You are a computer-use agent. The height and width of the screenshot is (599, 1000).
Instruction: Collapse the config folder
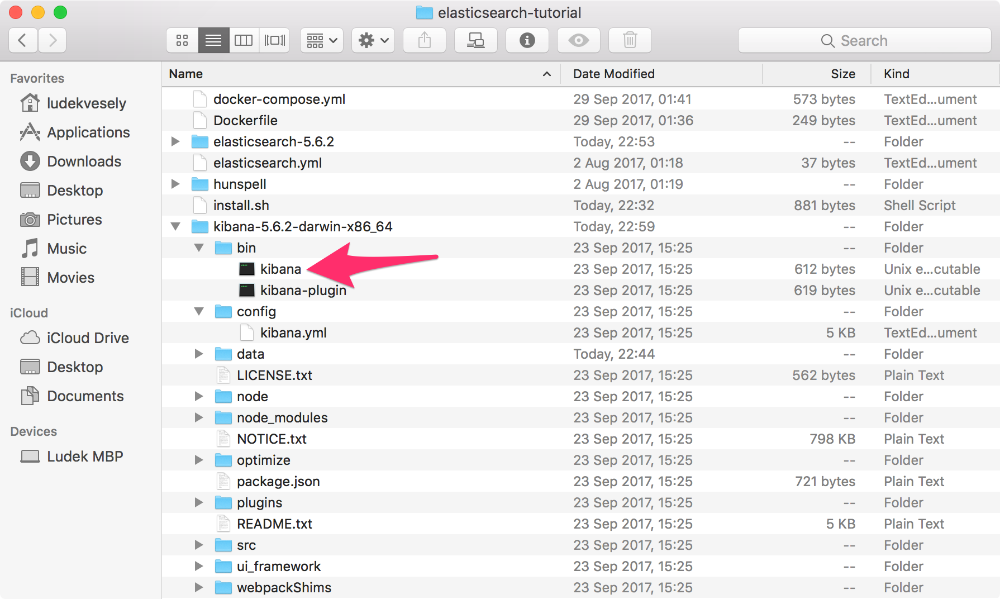(199, 311)
